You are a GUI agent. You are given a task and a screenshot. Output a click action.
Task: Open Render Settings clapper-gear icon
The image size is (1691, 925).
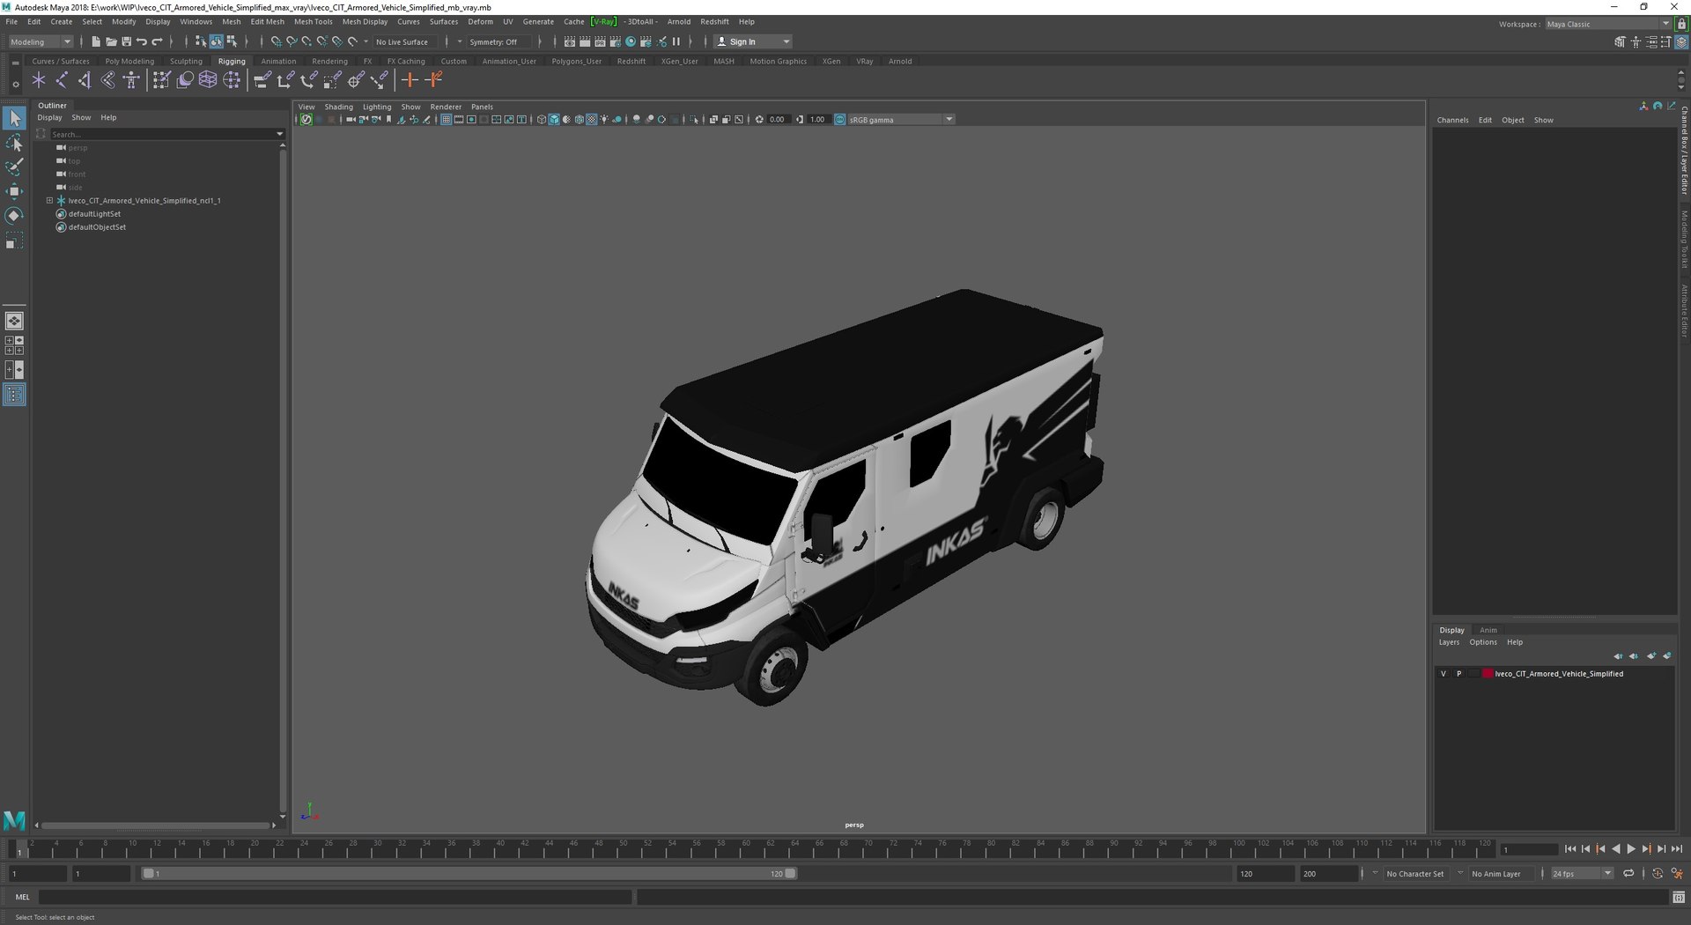(615, 41)
